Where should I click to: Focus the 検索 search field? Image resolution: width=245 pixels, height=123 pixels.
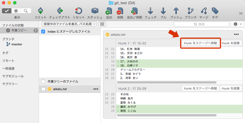(201, 24)
